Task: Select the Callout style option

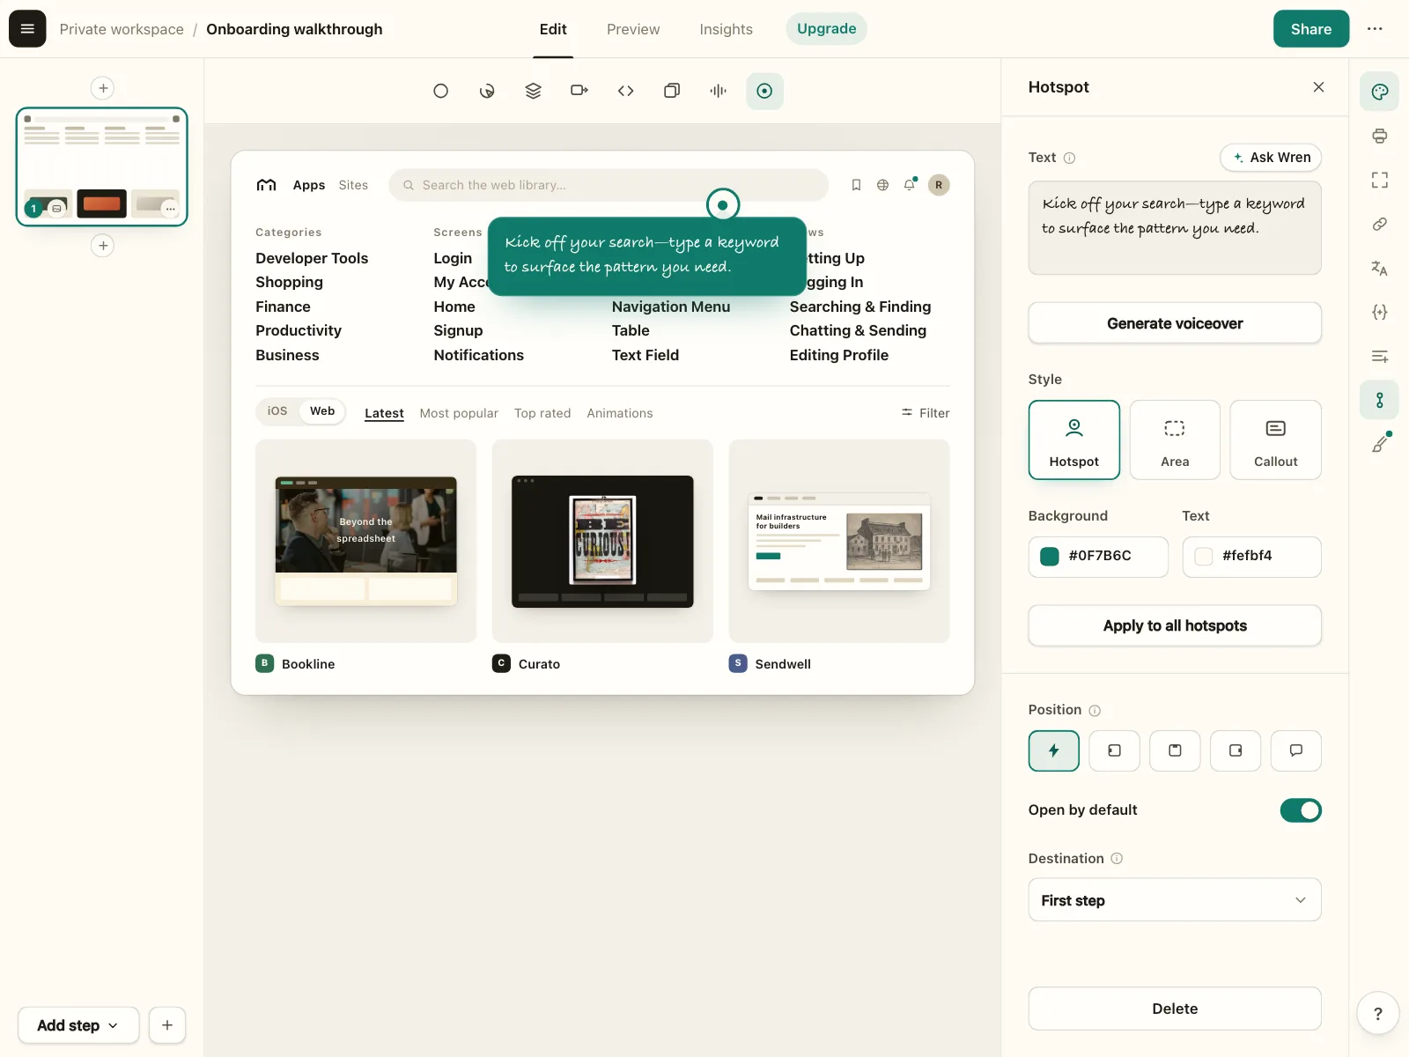Action: (x=1275, y=440)
